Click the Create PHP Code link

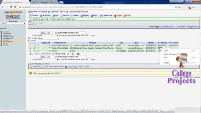pos(183,27)
